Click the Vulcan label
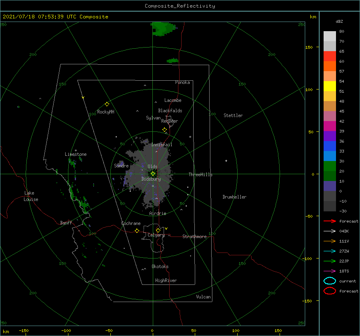 click(x=204, y=297)
